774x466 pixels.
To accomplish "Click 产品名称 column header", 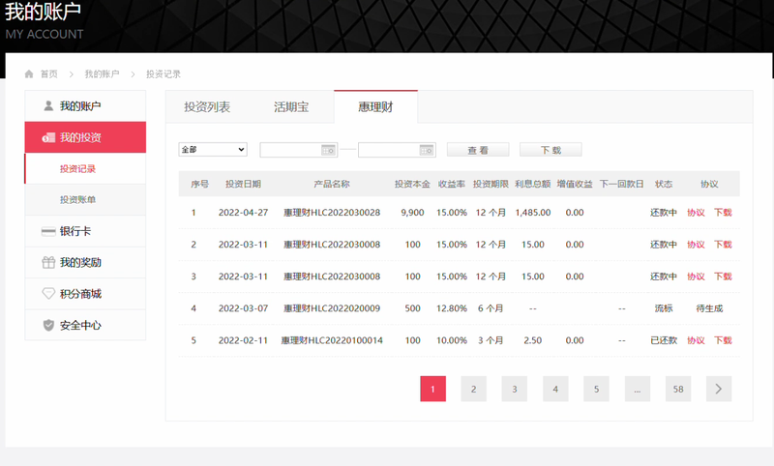I will (x=332, y=184).
